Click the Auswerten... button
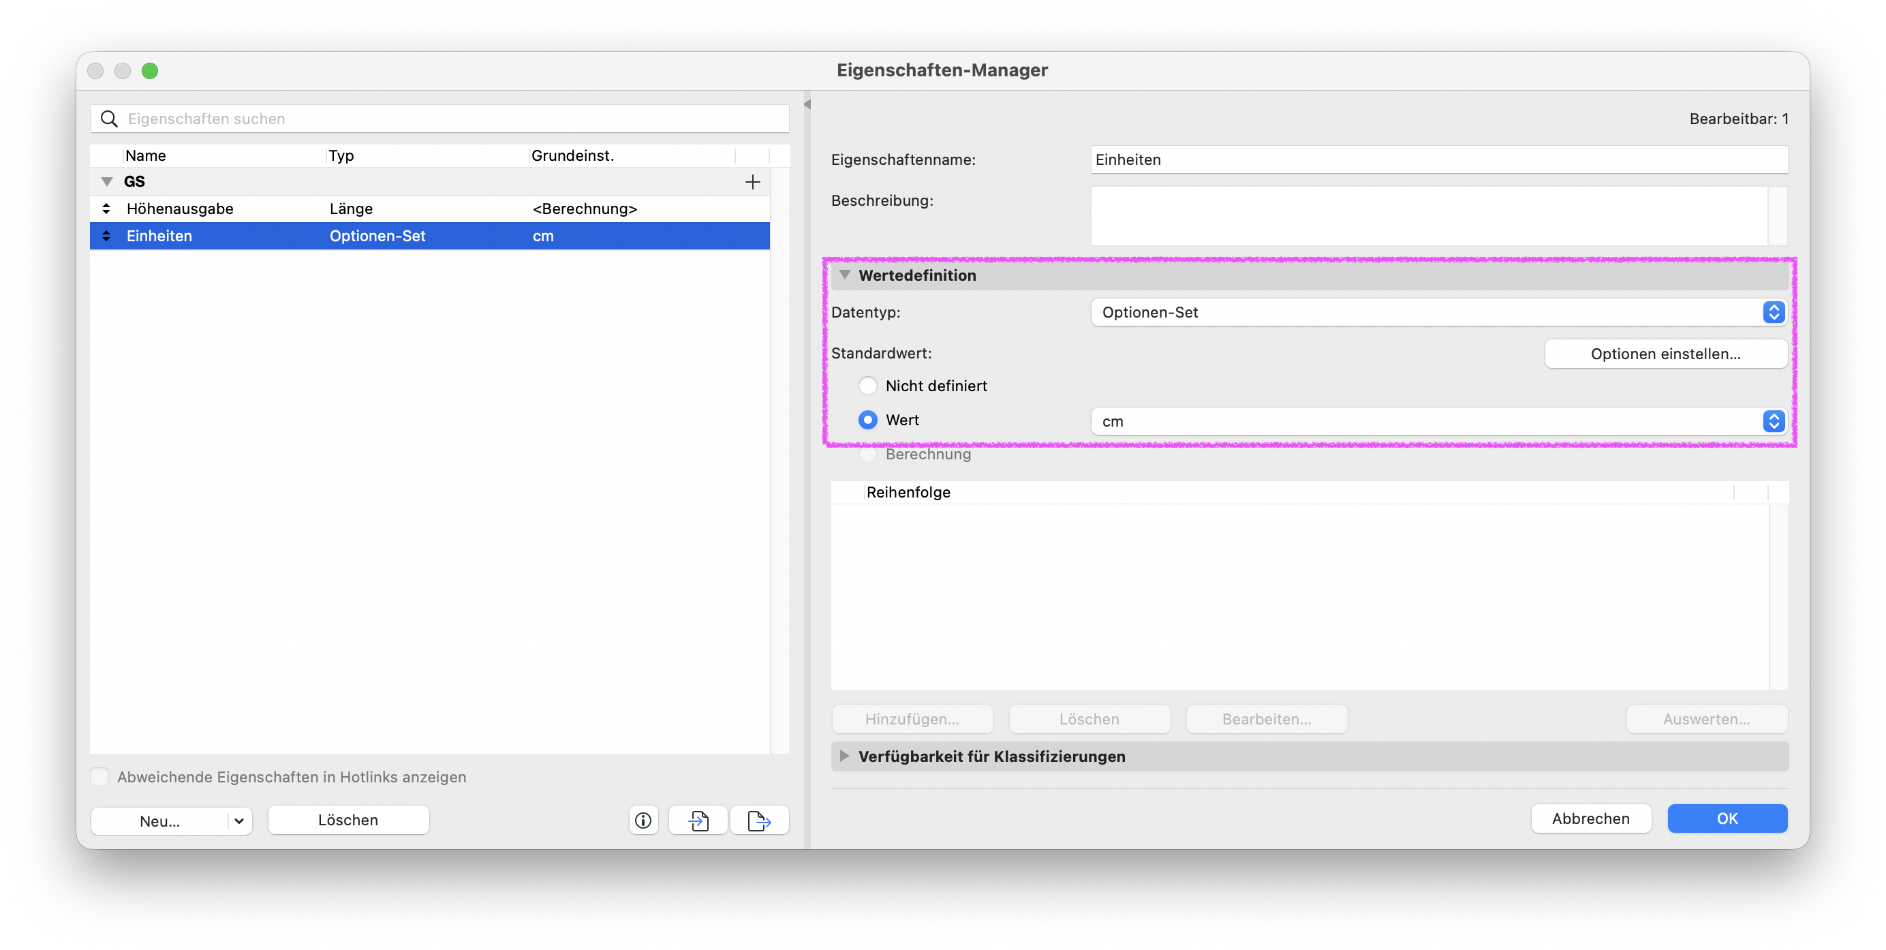The image size is (1886, 950). 1707,719
